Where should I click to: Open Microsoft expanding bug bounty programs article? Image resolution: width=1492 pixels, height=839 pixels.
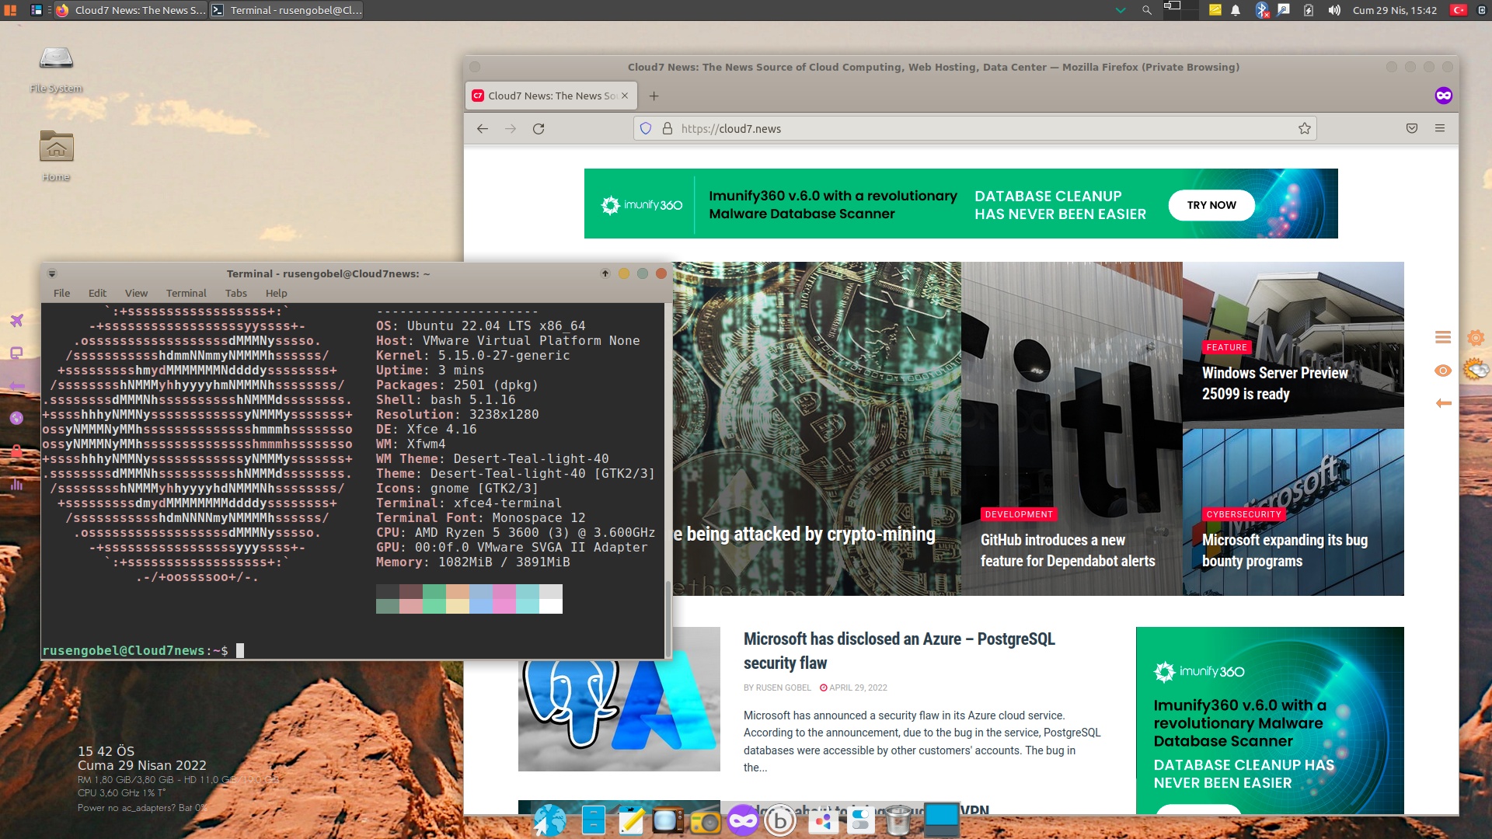1285,550
